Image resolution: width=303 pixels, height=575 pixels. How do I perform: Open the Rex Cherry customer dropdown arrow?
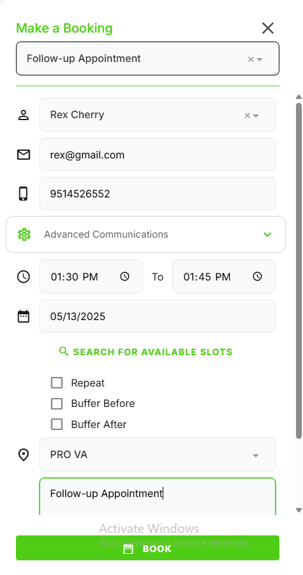[256, 116]
